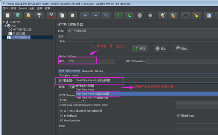Toggle the 自动重定向 checkbox
Image resolution: width=218 pixels, height=135 pixels.
click(x=61, y=116)
